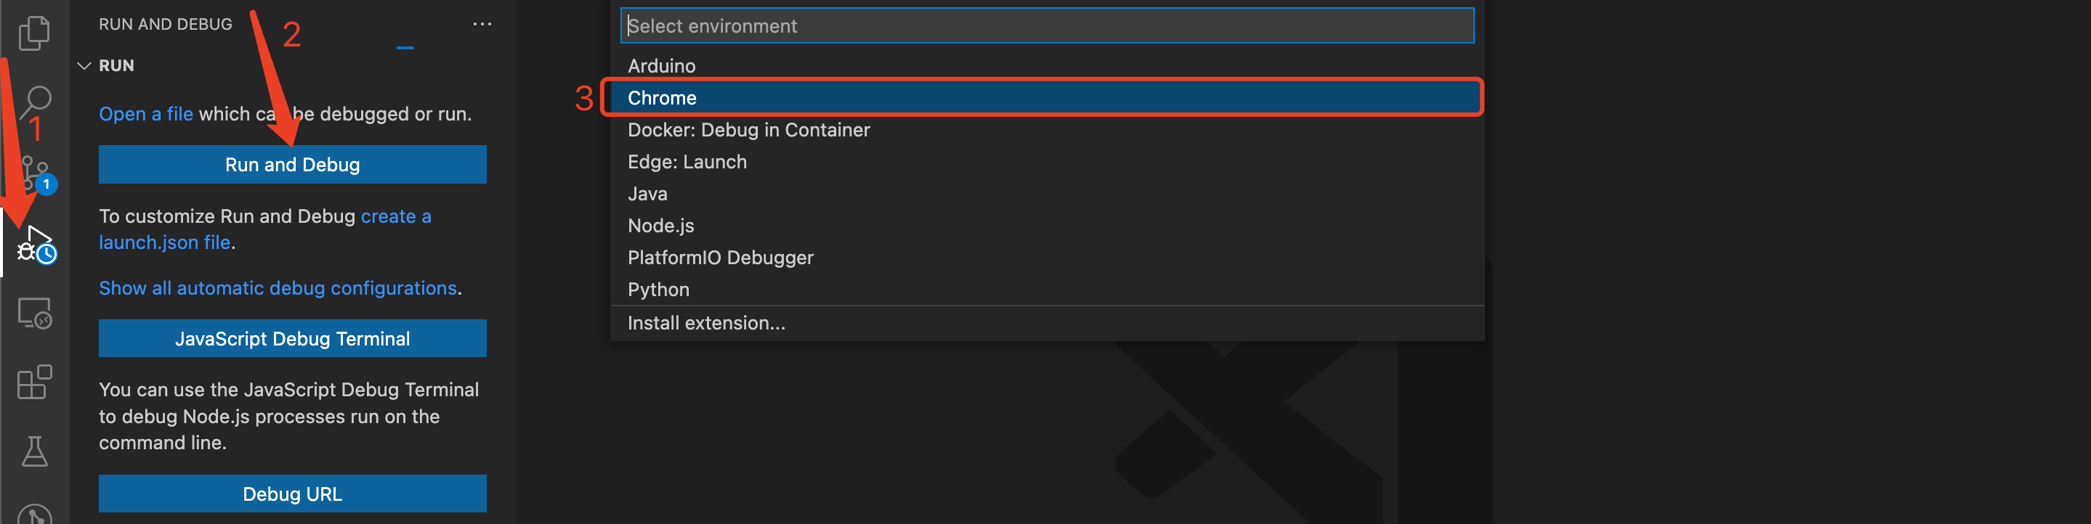Open 'Show all automatic debug configurations' link
Screen dimensions: 2091x524
point(278,289)
